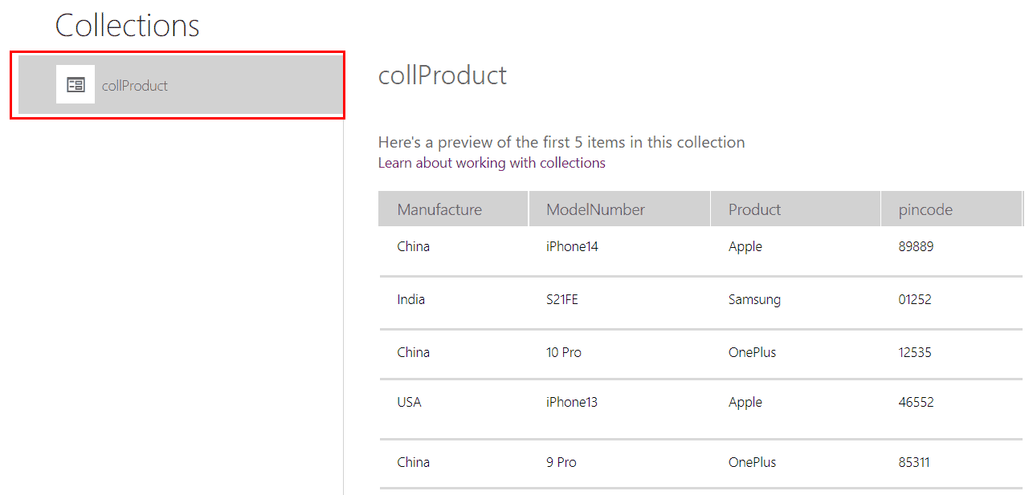Select the S21FE model cell
This screenshot has width=1029, height=495.
click(x=562, y=299)
